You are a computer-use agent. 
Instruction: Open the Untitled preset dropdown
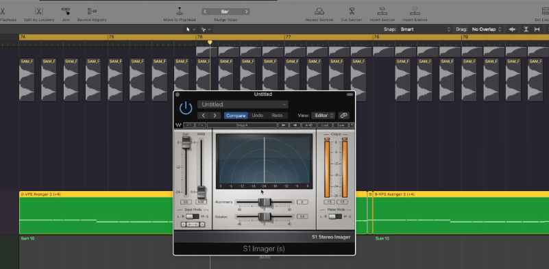243,105
